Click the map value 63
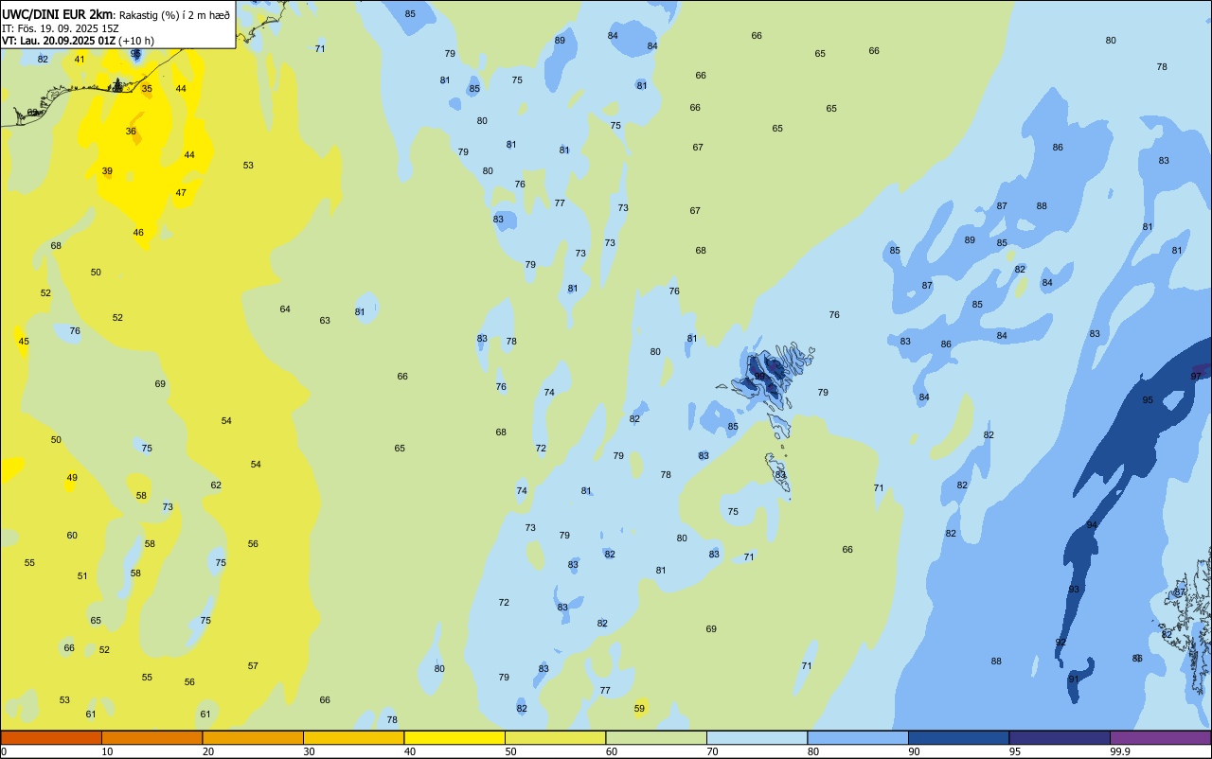This screenshot has width=1212, height=759. tap(325, 321)
